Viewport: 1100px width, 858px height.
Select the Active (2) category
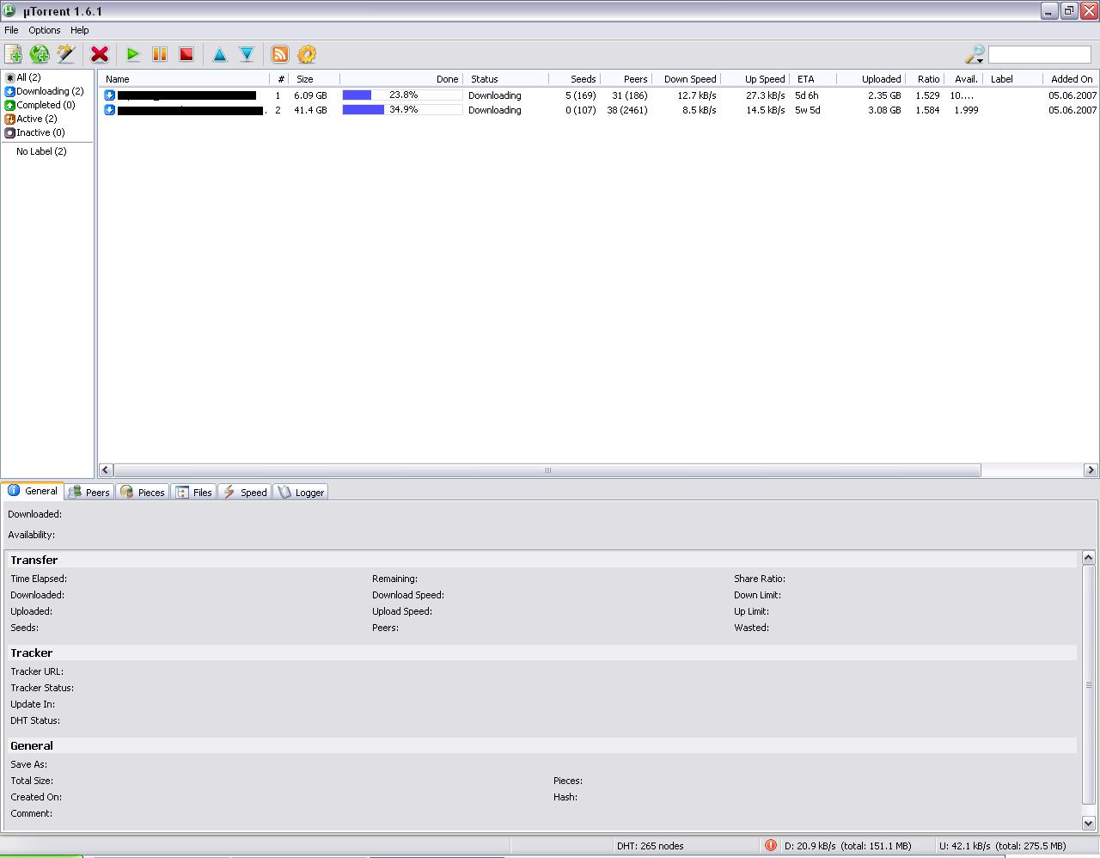31,119
